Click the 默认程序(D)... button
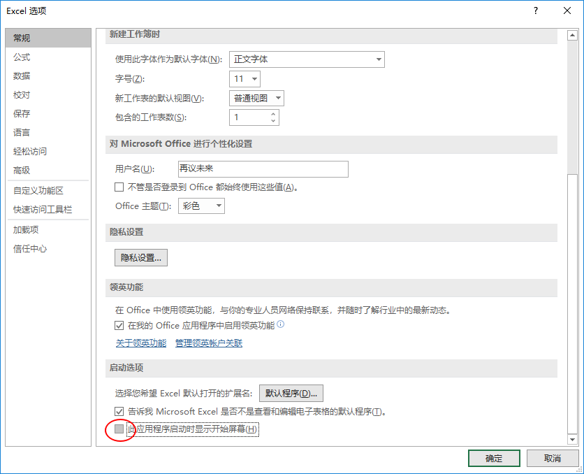 pos(291,394)
